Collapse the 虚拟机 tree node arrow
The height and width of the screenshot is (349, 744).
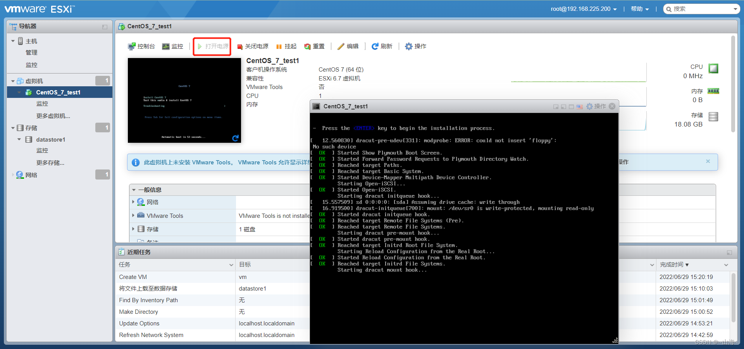(13, 81)
